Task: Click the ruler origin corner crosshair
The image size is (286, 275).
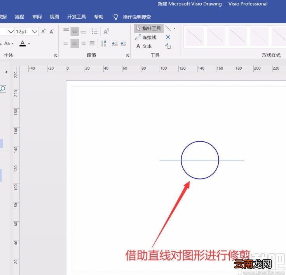Action: click(16, 69)
